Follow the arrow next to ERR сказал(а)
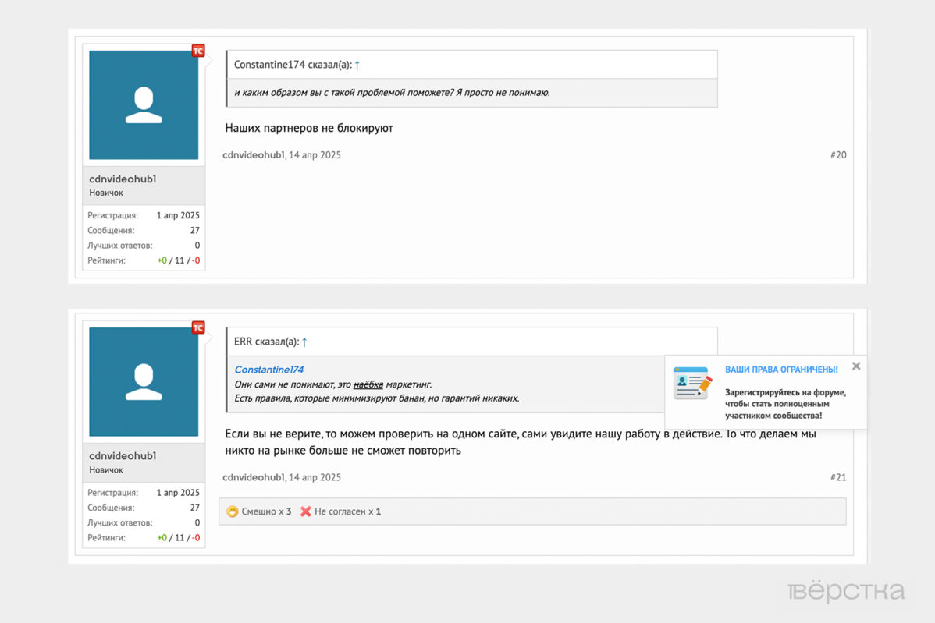 [304, 342]
